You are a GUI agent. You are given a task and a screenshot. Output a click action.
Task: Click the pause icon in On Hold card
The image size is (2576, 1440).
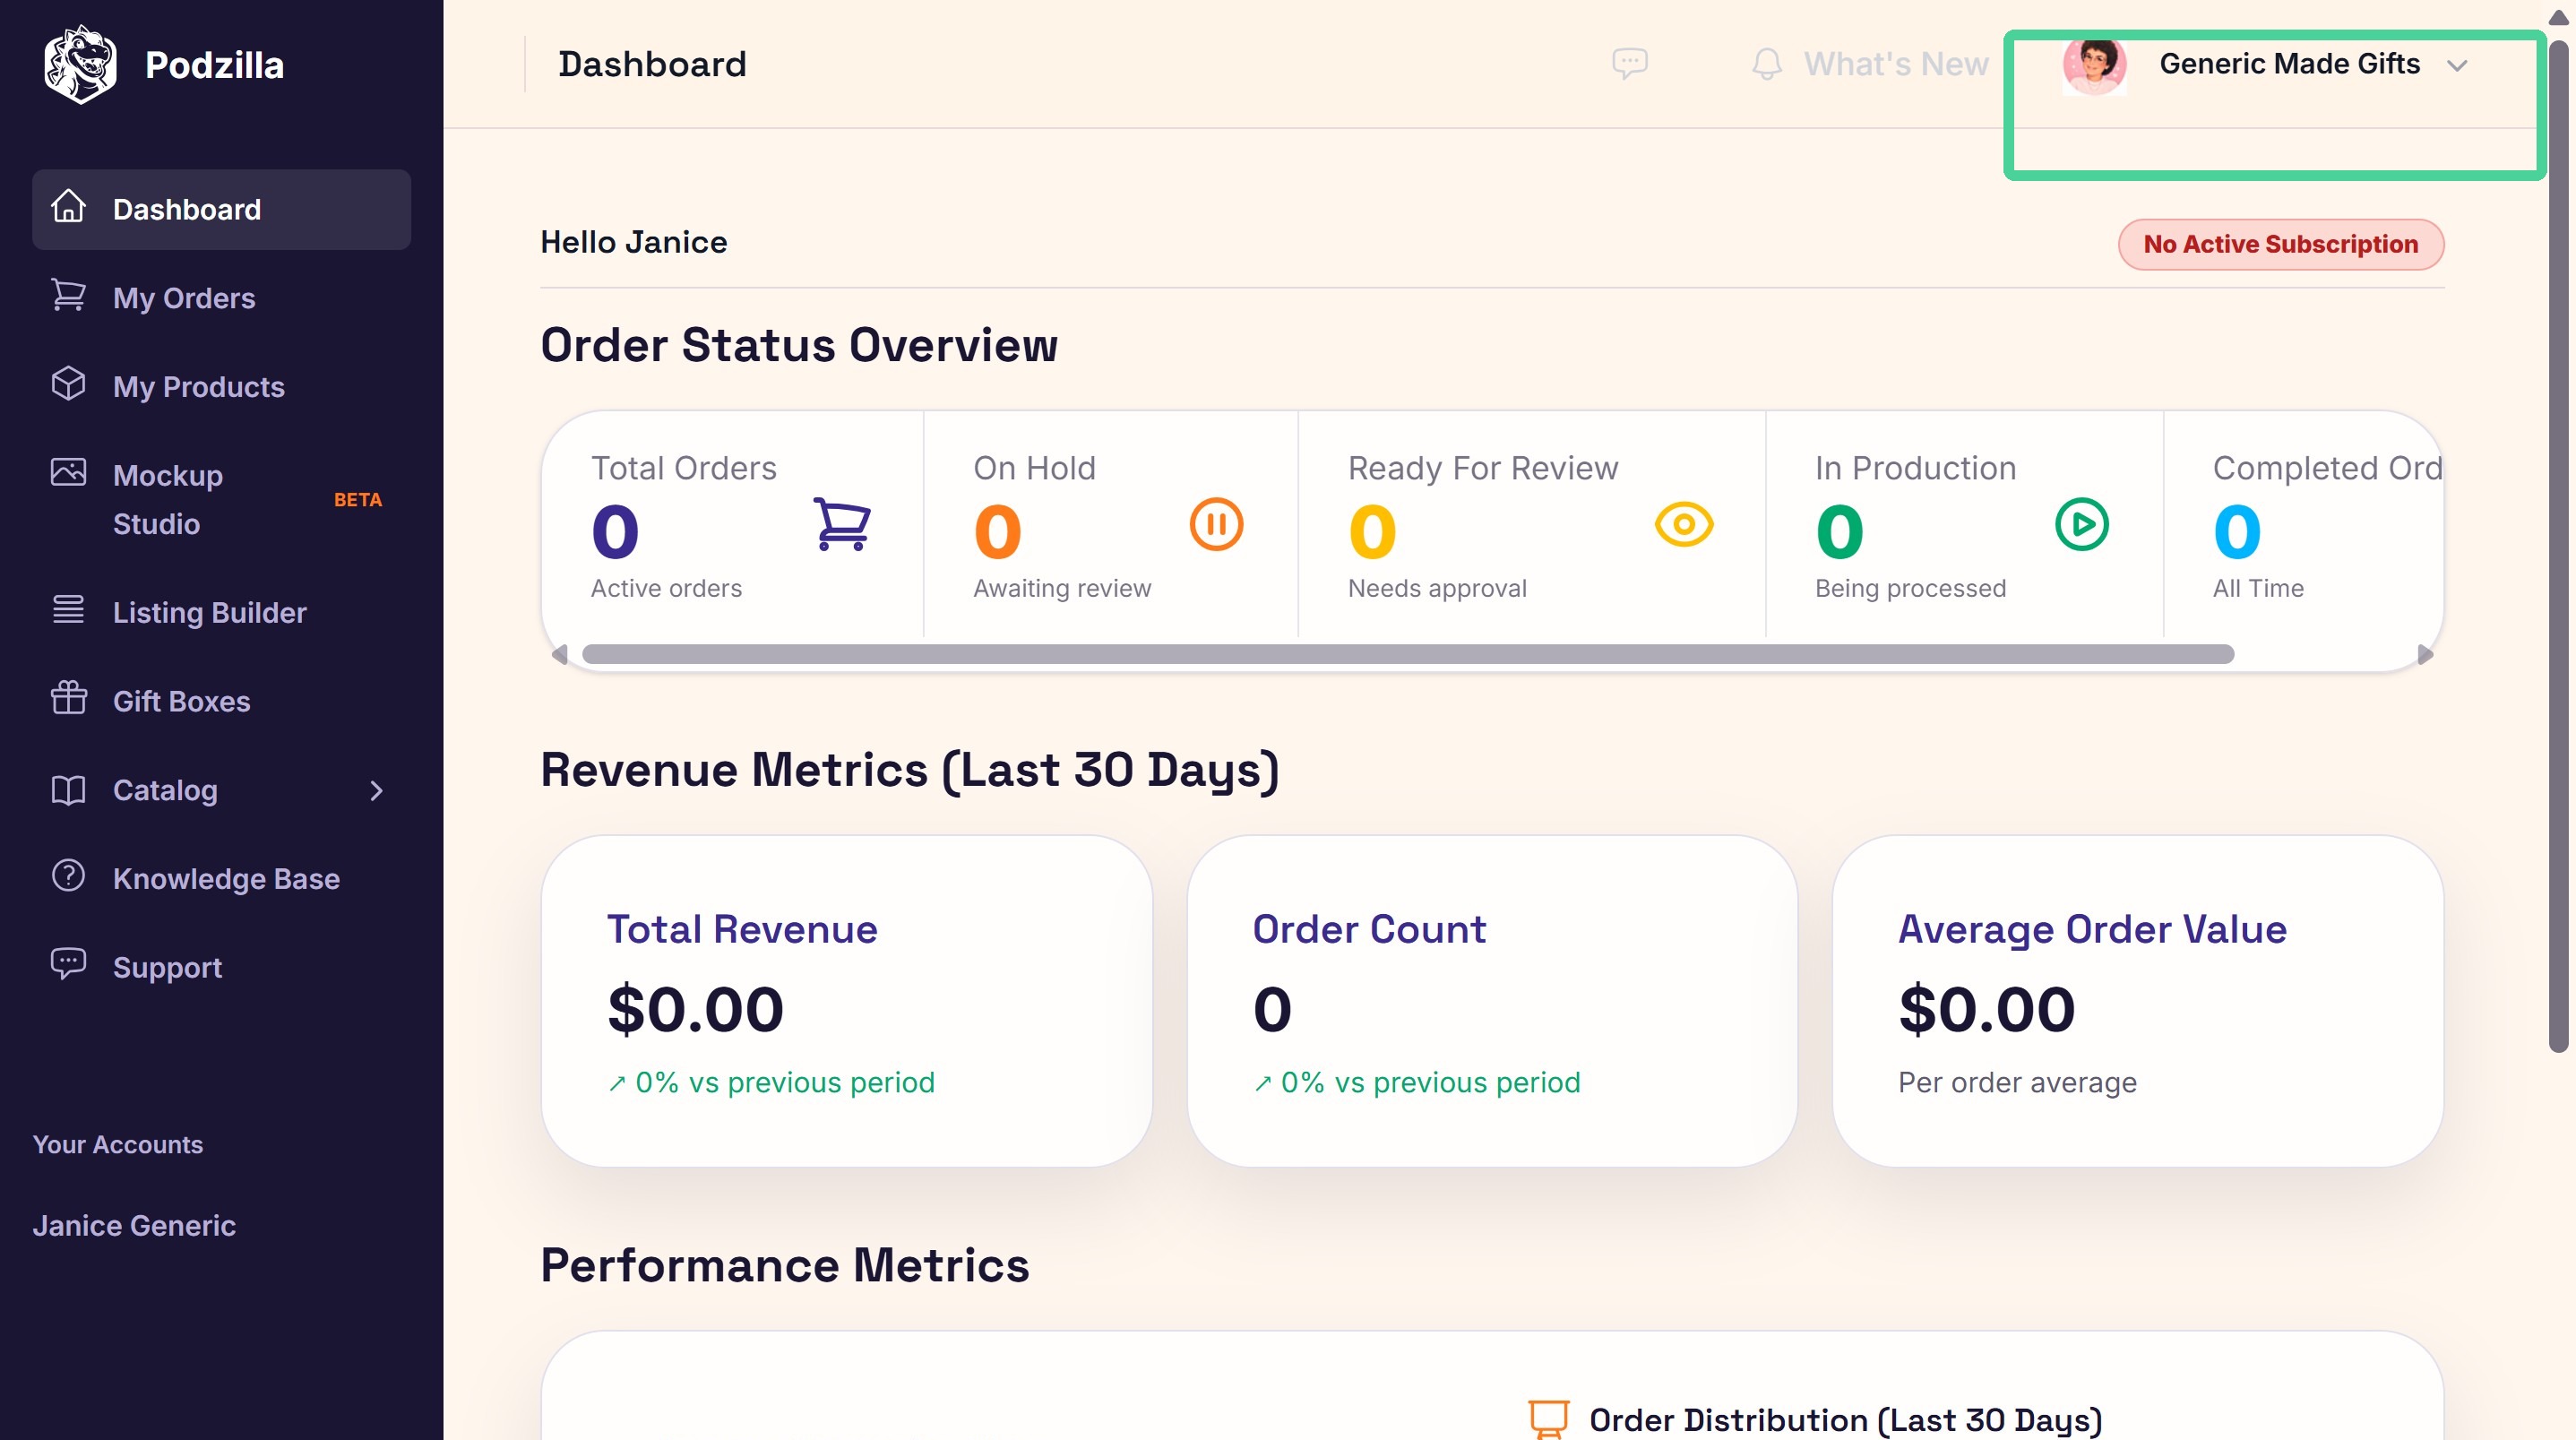1216,524
